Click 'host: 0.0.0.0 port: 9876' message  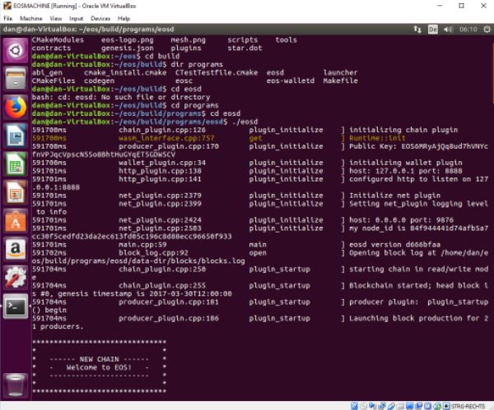[402, 219]
